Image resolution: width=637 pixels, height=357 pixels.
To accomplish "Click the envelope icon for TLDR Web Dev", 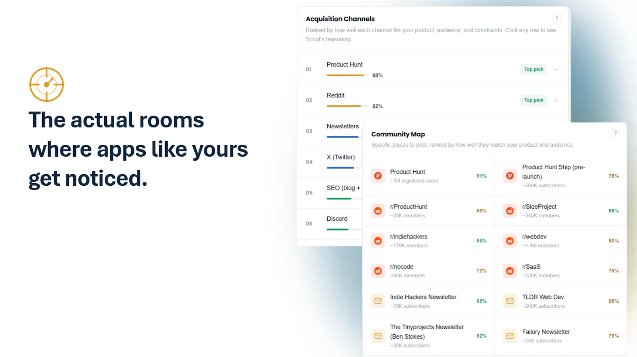I will (x=510, y=301).
